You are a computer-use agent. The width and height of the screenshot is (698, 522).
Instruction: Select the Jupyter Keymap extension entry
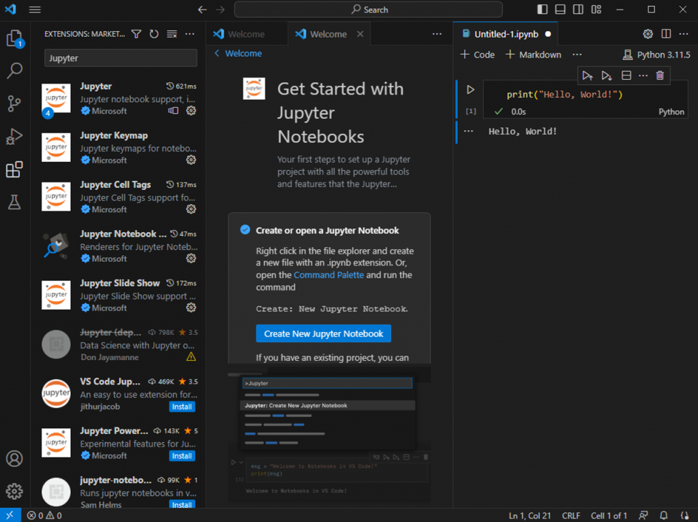click(119, 148)
